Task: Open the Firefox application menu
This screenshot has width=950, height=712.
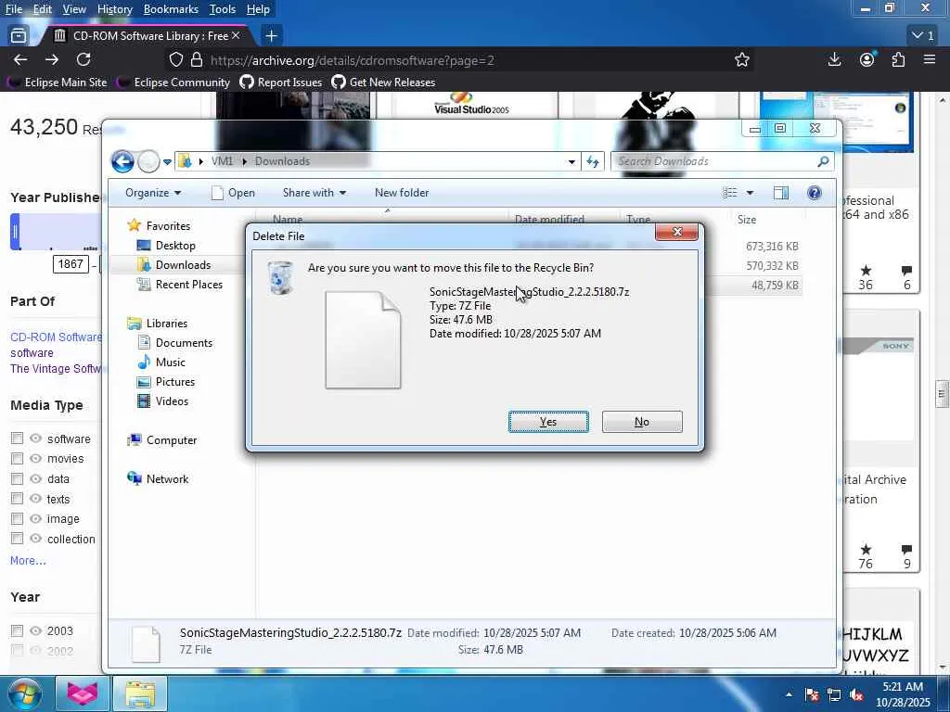Action: tap(930, 59)
